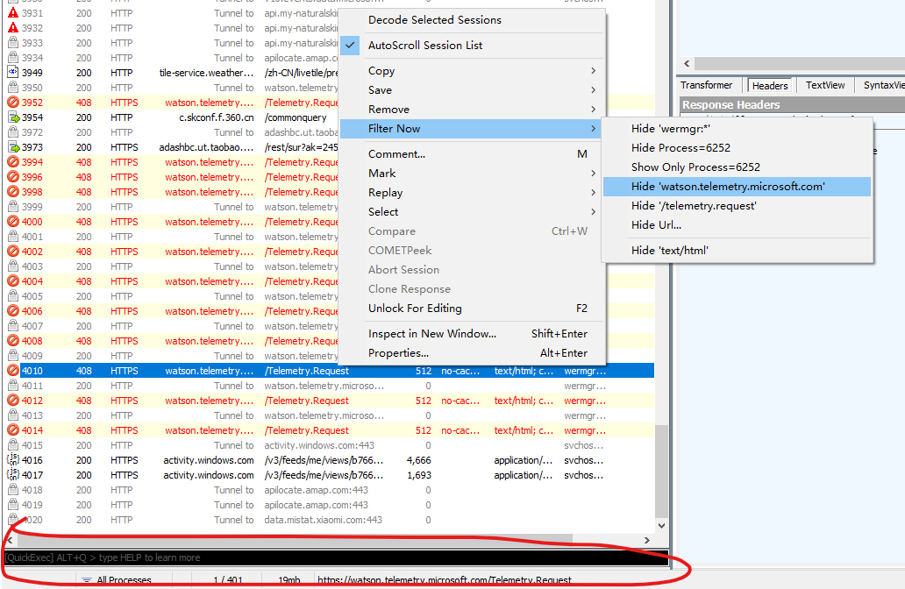This screenshot has width=905, height=589.
Task: Choose Unlock For Editing
Action: pyautogui.click(x=472, y=309)
